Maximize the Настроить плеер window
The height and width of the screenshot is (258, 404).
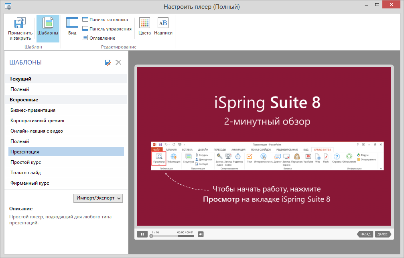(x=377, y=5)
